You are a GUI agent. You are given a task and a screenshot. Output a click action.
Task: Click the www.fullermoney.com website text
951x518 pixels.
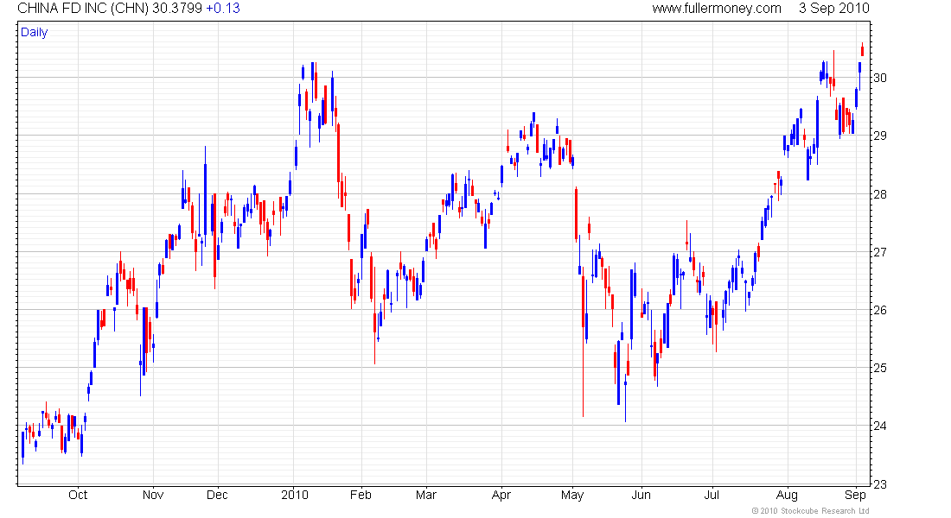[x=717, y=9]
